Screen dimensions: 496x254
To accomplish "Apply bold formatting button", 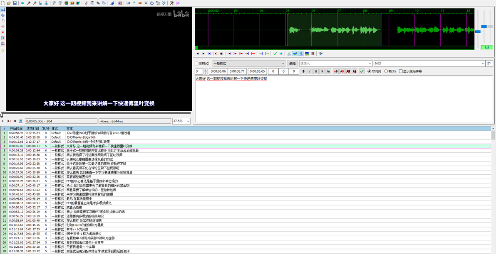I will click(x=303, y=72).
